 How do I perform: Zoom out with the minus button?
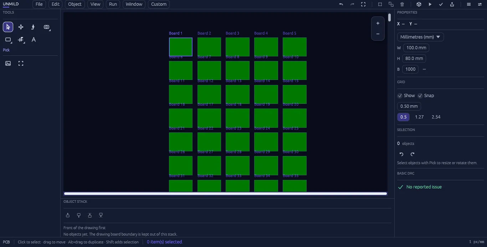378,34
